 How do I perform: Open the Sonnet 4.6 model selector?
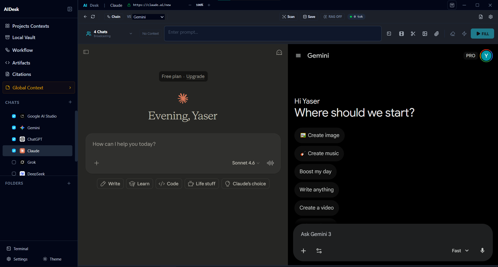tap(245, 163)
